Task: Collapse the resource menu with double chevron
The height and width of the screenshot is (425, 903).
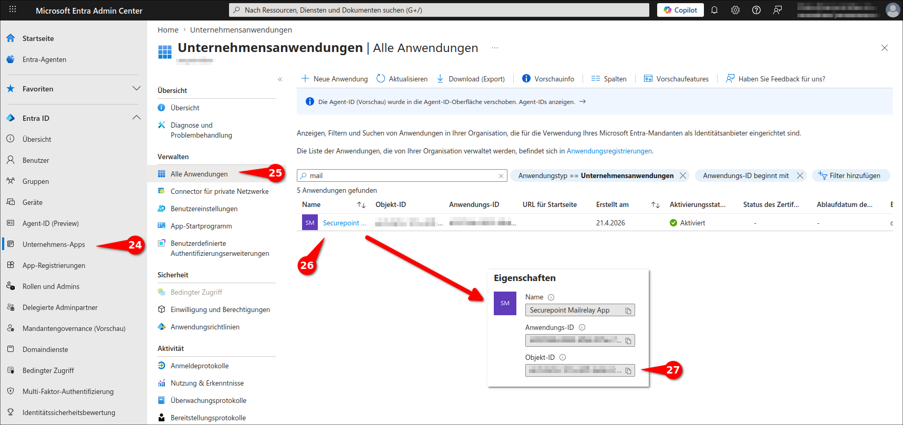Action: (x=280, y=79)
